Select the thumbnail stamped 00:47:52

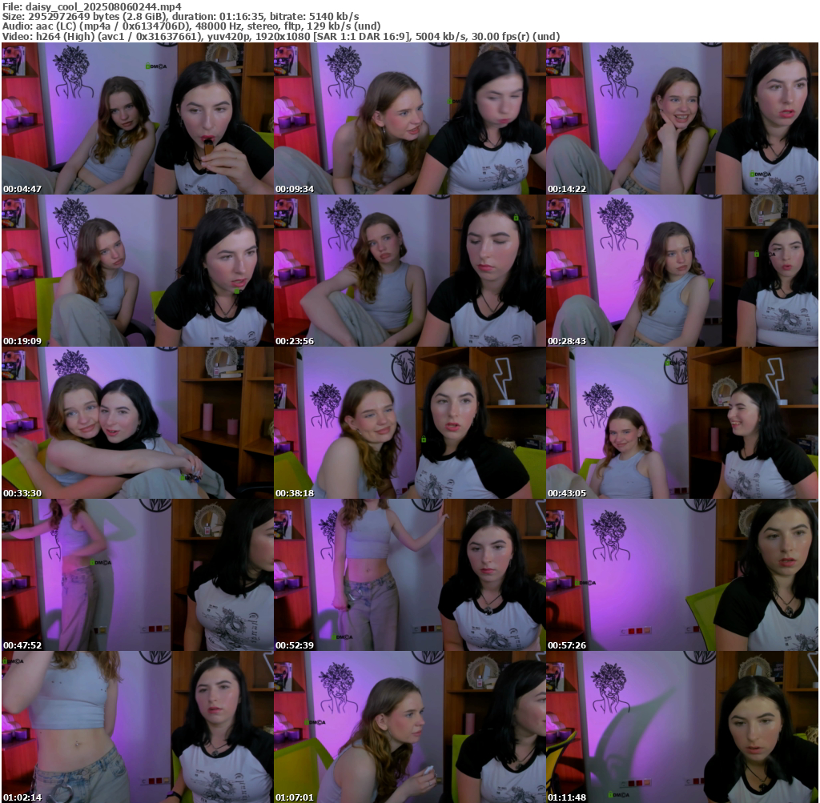[137, 575]
